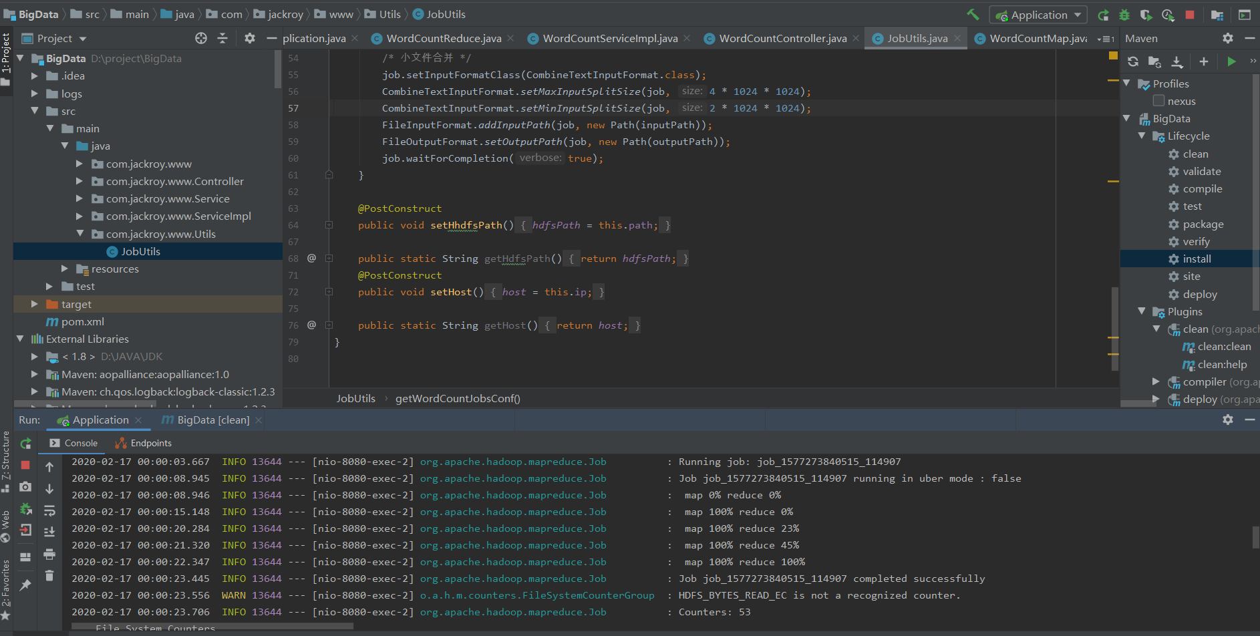Click the org.apache.hadoop.mapreduce.Job link in first log line
The image size is (1260, 636).
[513, 462]
